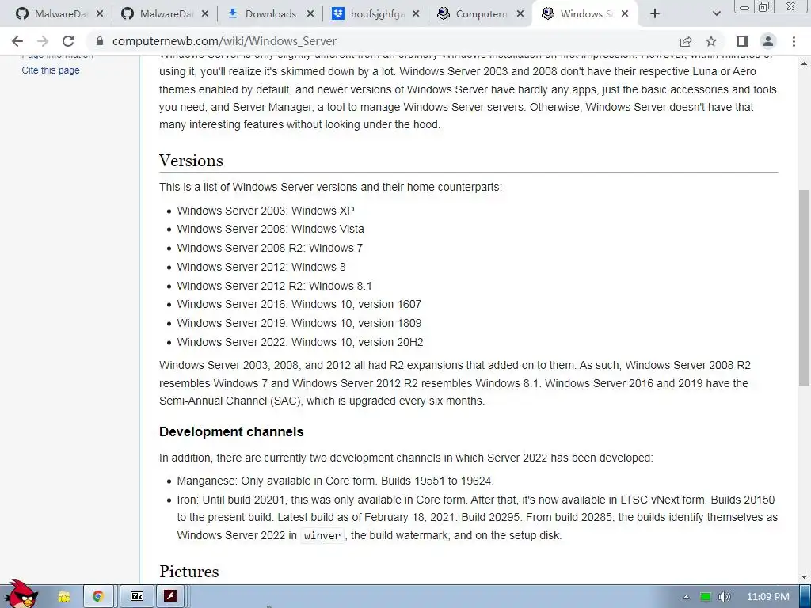Restore down the Chrome window
Viewport: 811px width, 608px height.
click(x=764, y=6)
